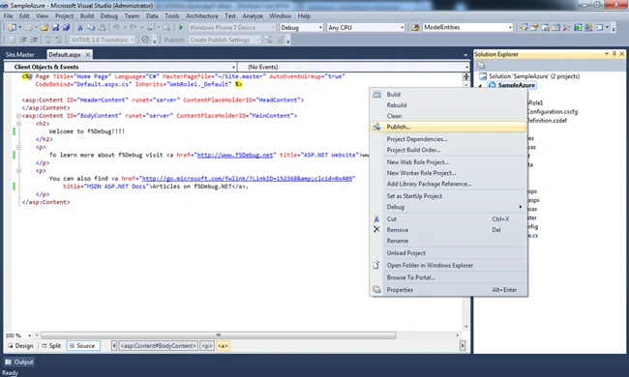Collapse the SampleAzure project tree node
The height and width of the screenshot is (377, 629).
point(481,85)
